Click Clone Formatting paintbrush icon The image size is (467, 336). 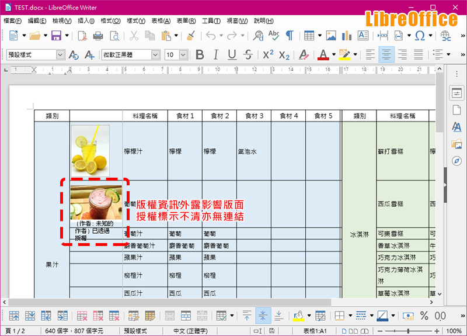[191, 36]
